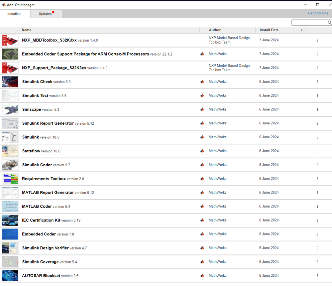Select Requirements Toolbox thumbnail image
The height and width of the screenshot is (286, 332).
pos(10,179)
